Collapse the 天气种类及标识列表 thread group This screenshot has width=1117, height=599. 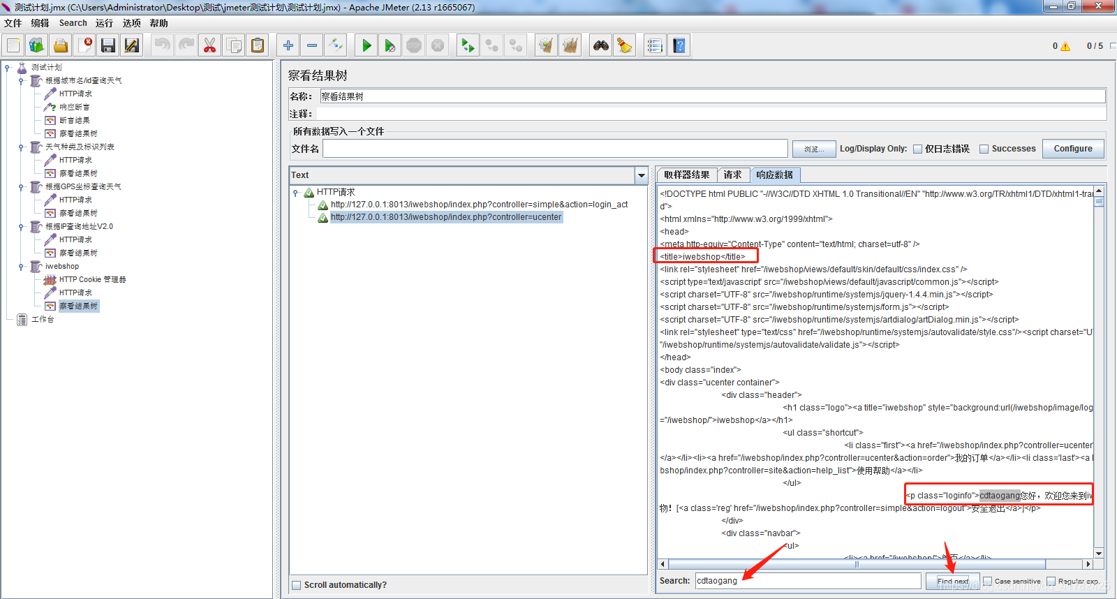(22, 147)
